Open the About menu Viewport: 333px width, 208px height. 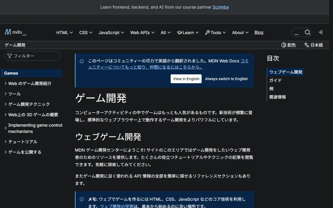click(240, 32)
